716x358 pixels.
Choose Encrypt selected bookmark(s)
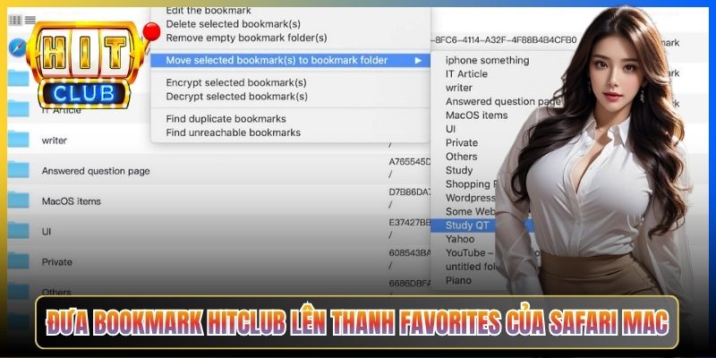[x=236, y=82]
